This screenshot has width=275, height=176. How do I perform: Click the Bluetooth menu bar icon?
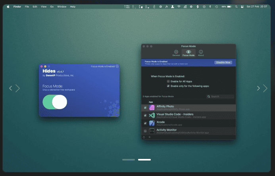pyautogui.click(x=210, y=7)
